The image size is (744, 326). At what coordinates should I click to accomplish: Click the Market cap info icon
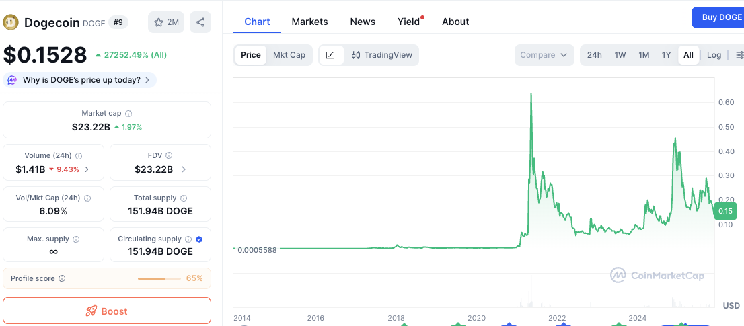(128, 114)
